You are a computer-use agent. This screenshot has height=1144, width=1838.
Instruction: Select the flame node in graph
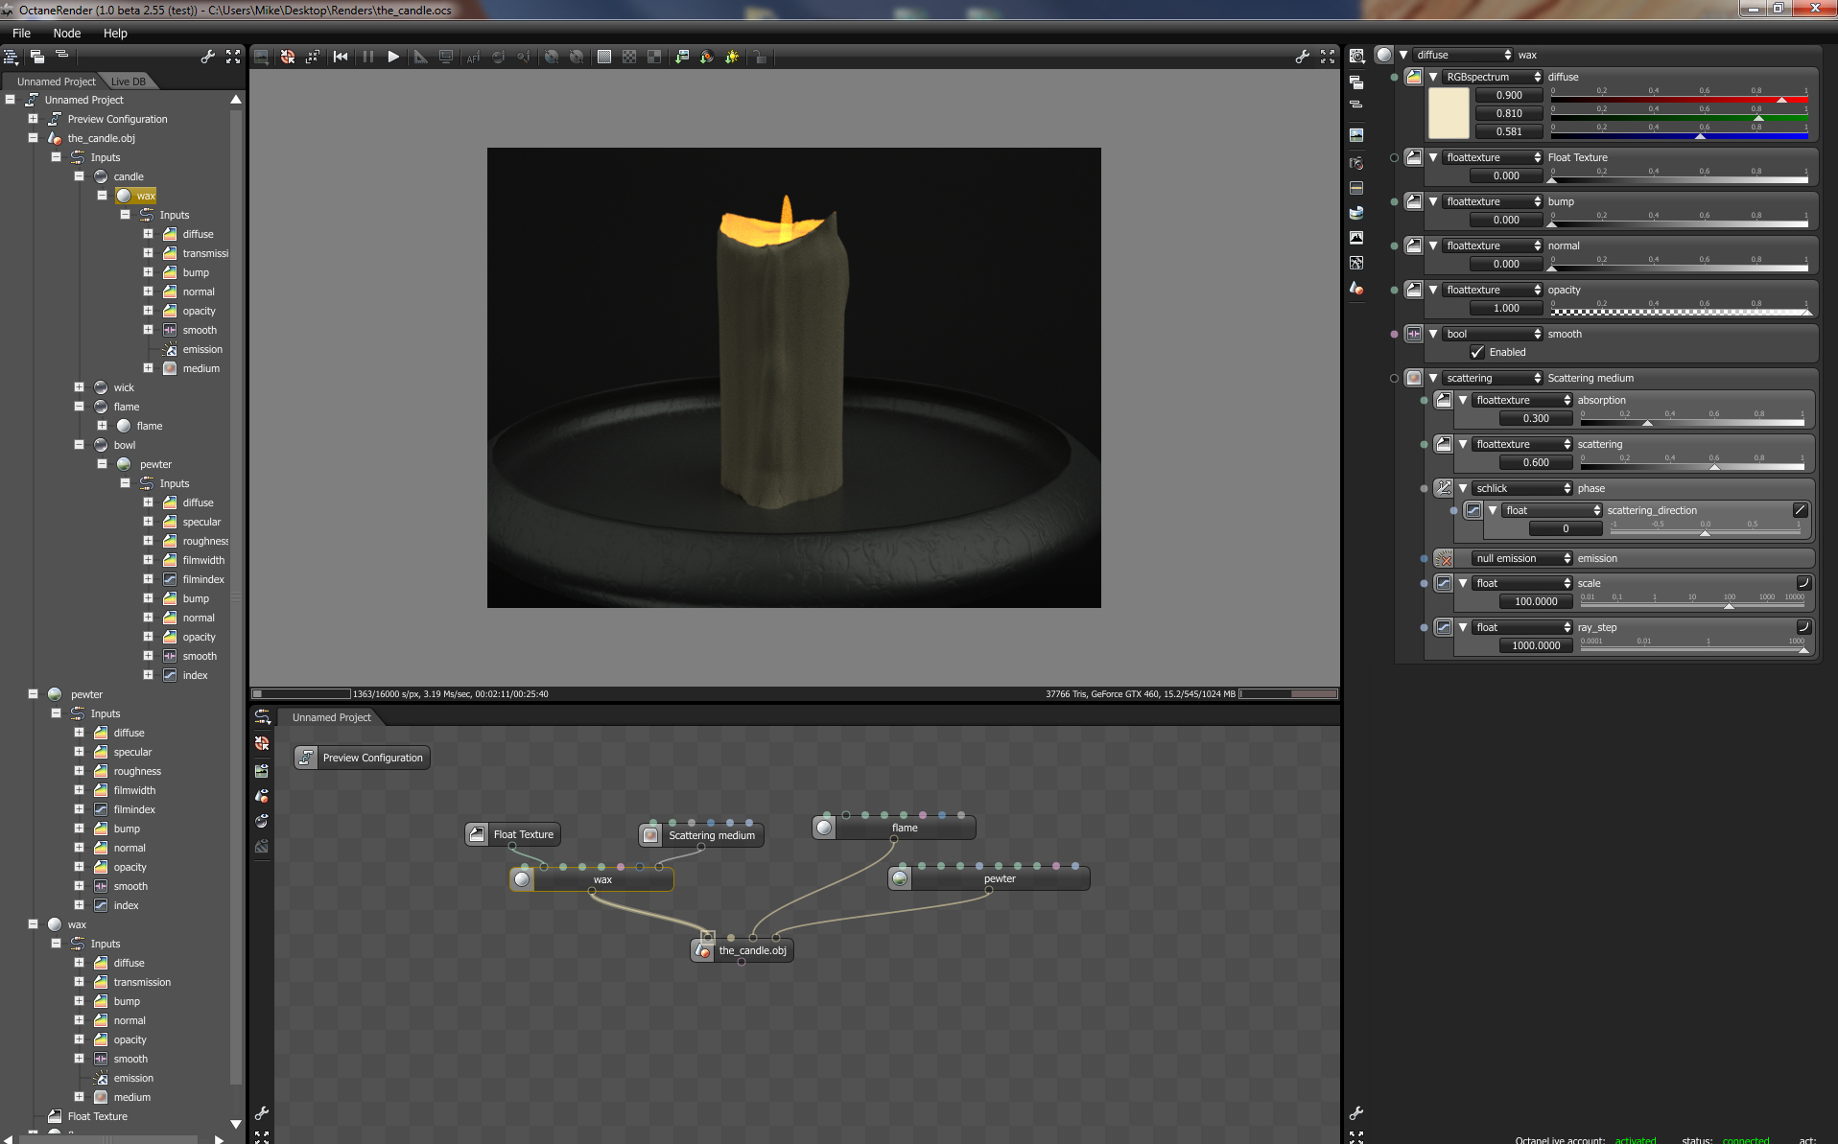pyautogui.click(x=894, y=828)
